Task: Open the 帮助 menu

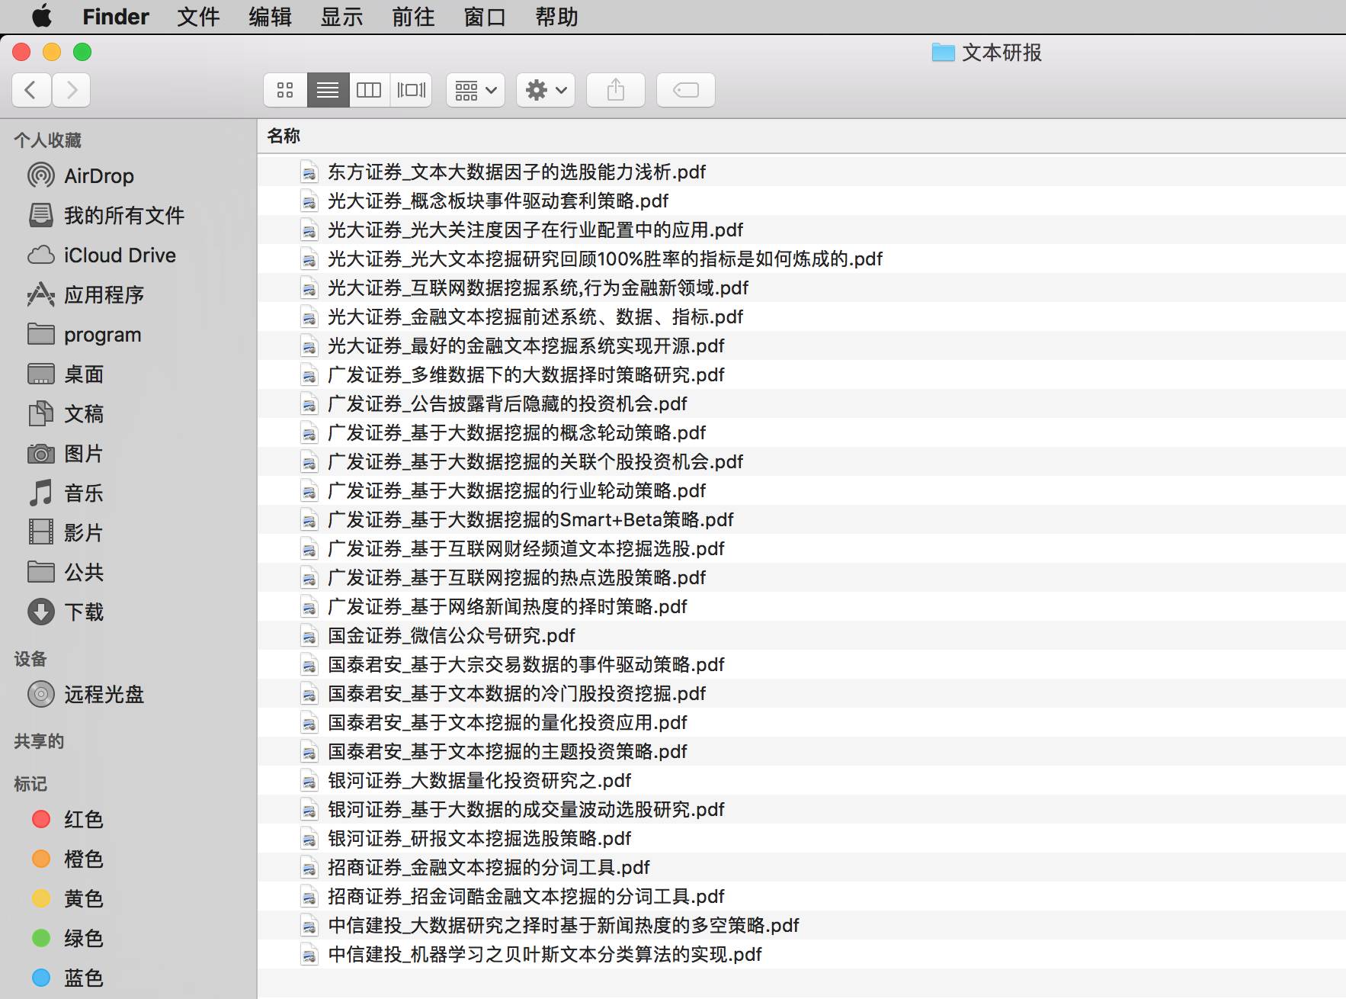Action: click(556, 16)
